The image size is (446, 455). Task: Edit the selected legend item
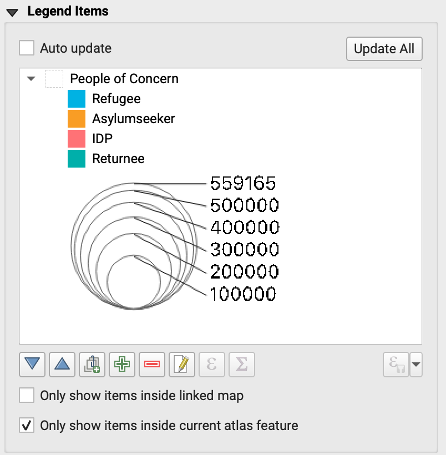click(181, 365)
